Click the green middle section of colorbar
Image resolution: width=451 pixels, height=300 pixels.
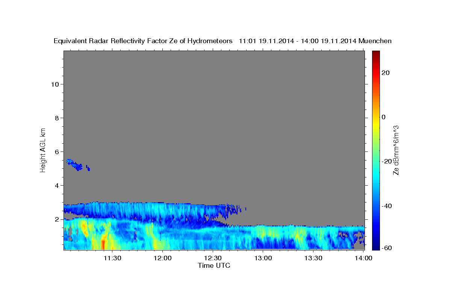(x=376, y=150)
